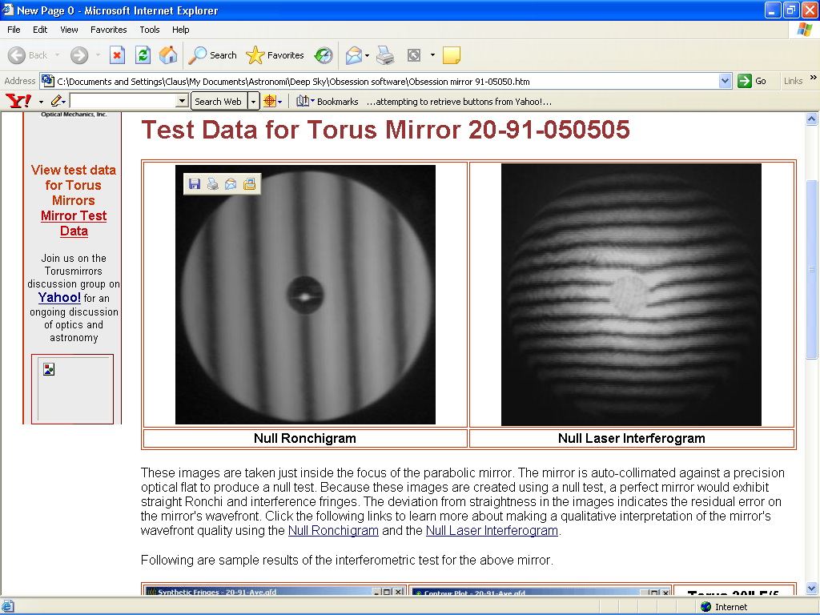Click the "Null Laser Interferogram" caption under right image

pyautogui.click(x=631, y=438)
